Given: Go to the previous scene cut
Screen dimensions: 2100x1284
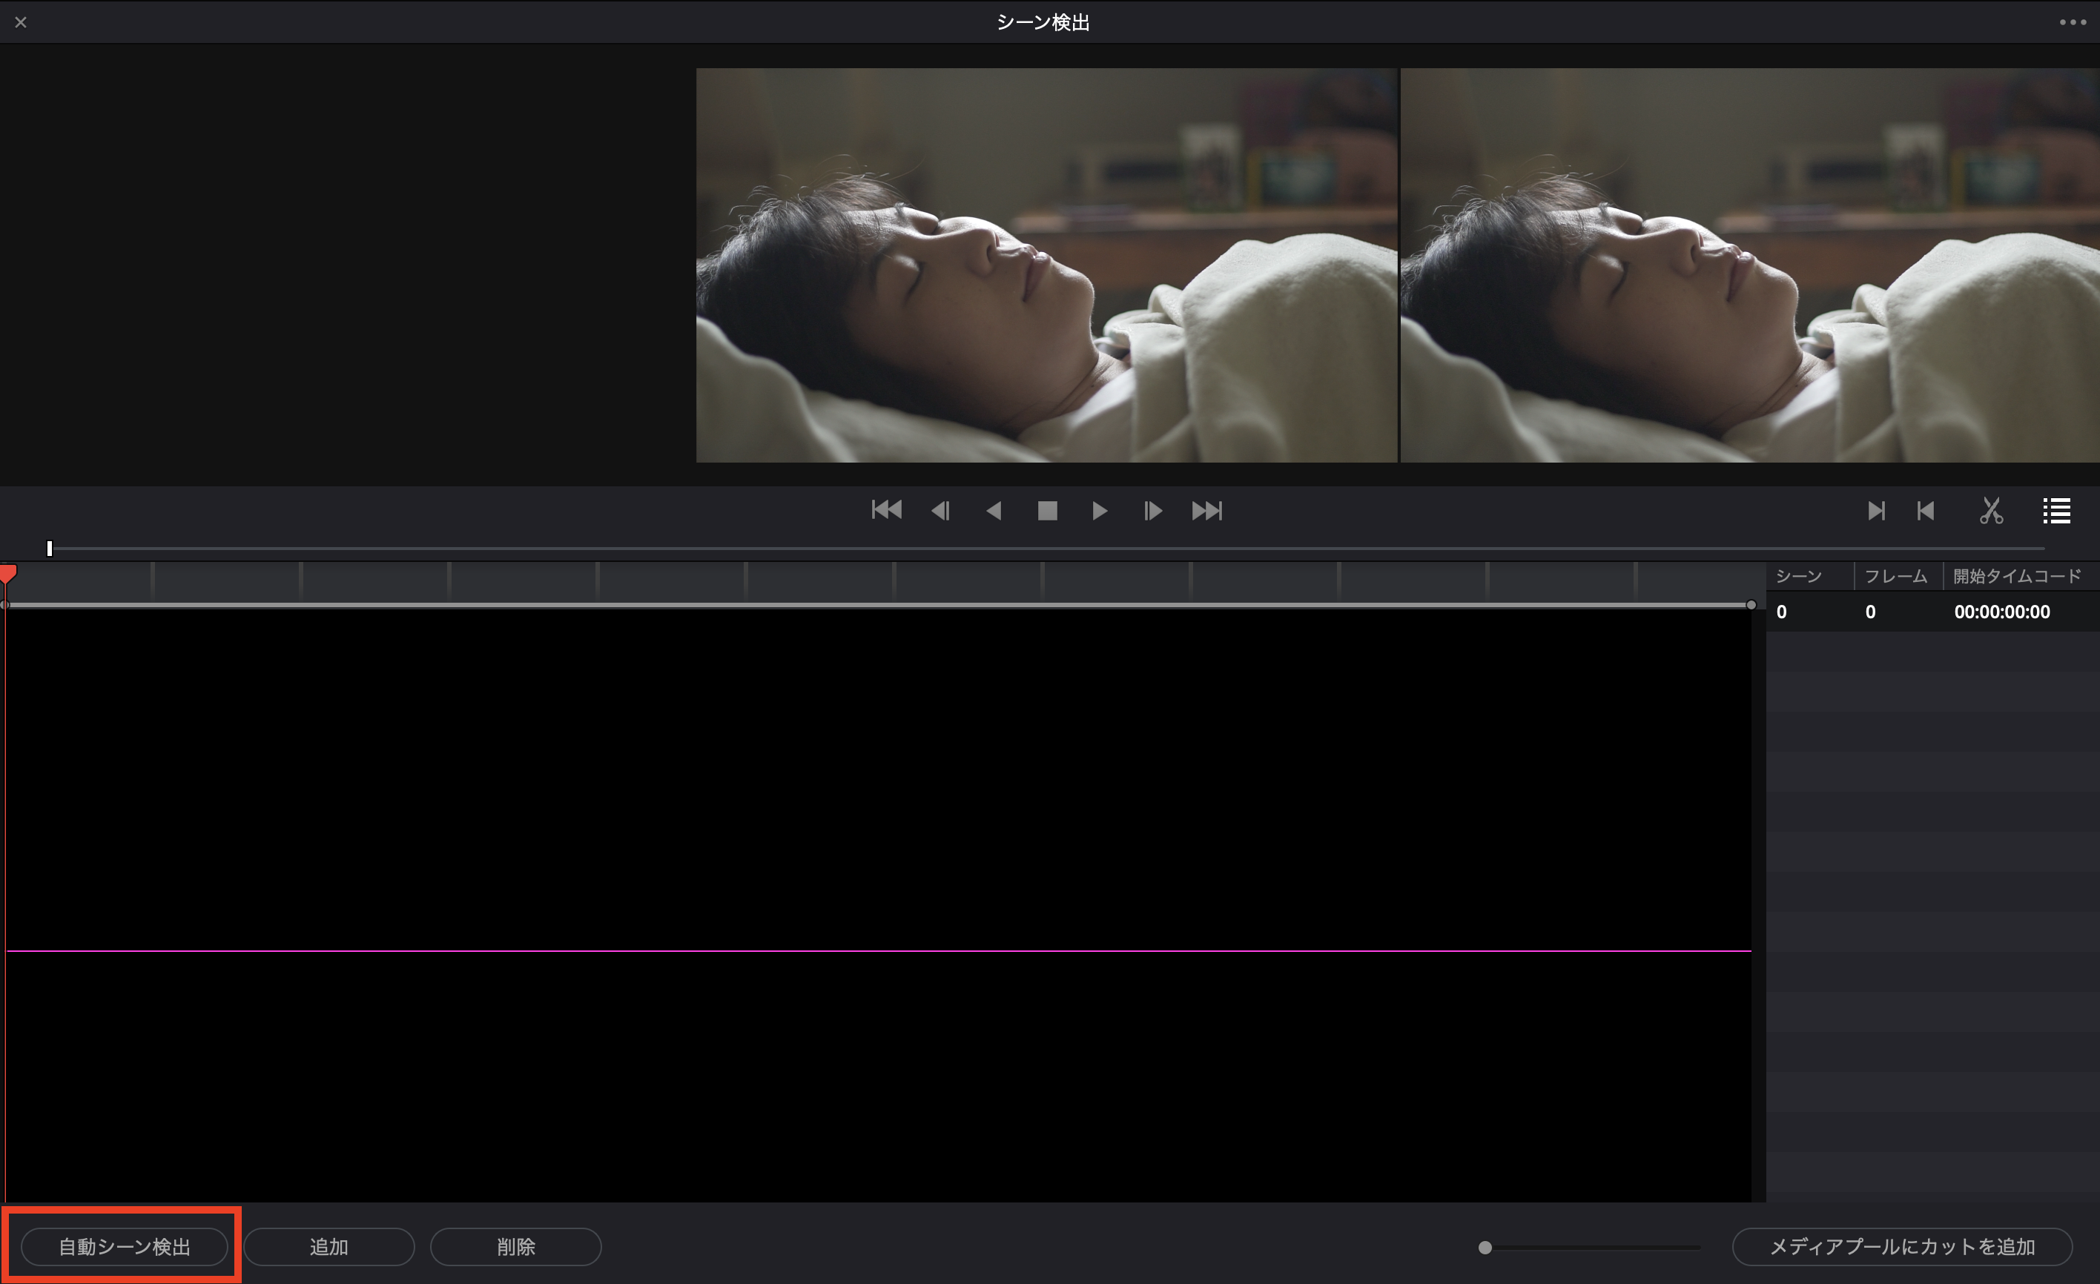Looking at the screenshot, I should [x=1925, y=510].
